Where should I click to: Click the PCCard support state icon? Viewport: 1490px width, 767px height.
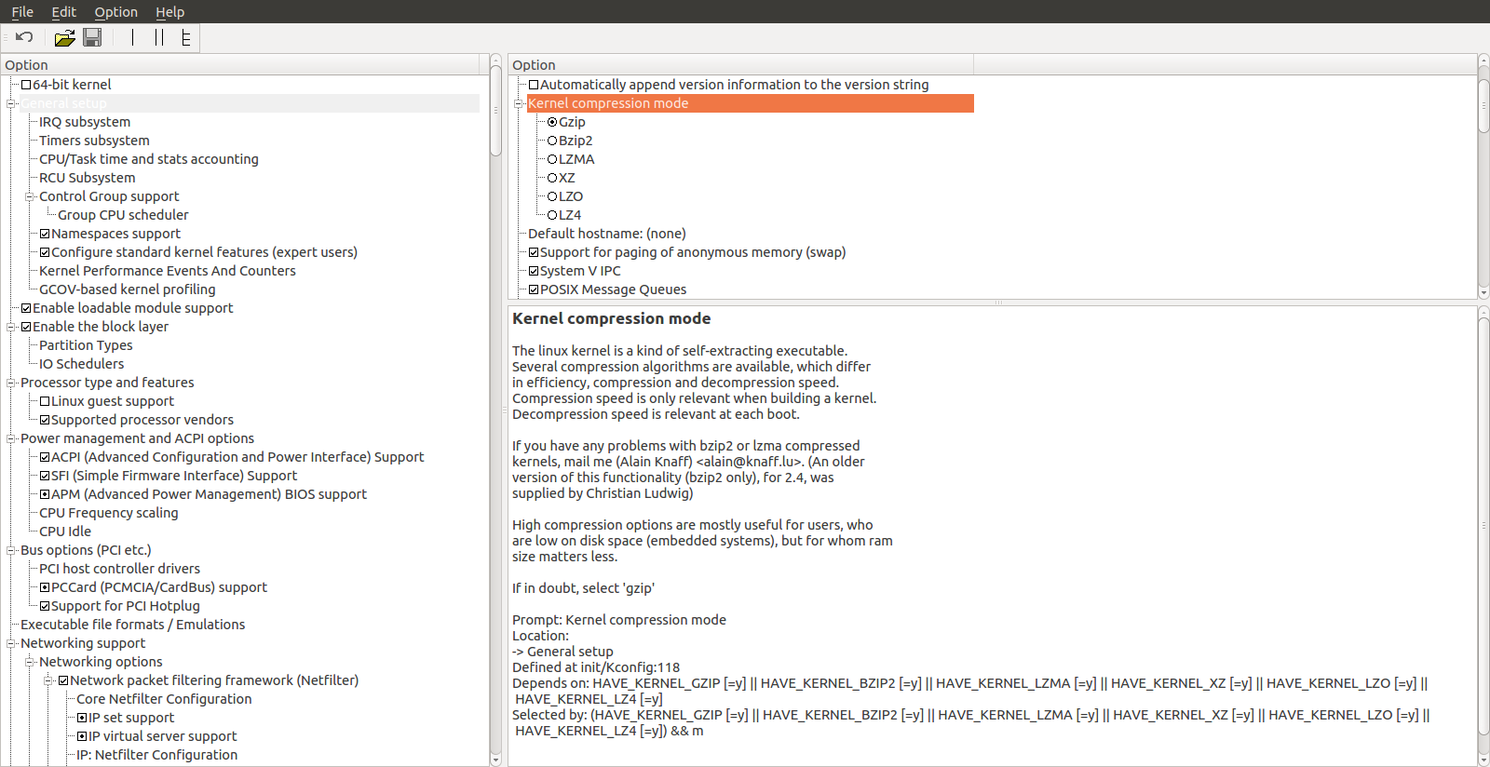[x=45, y=587]
